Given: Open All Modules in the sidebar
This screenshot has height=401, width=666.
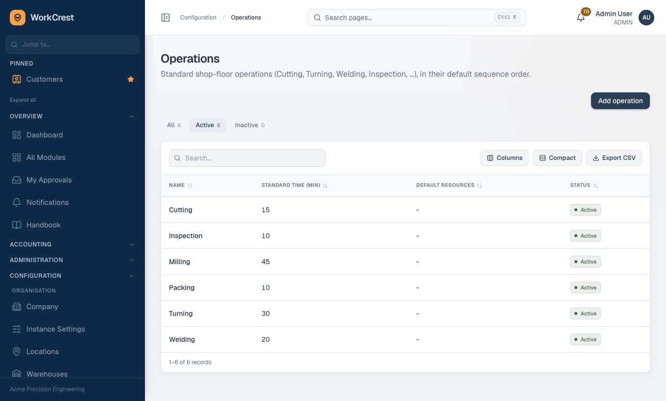Looking at the screenshot, I should click(x=72, y=157).
